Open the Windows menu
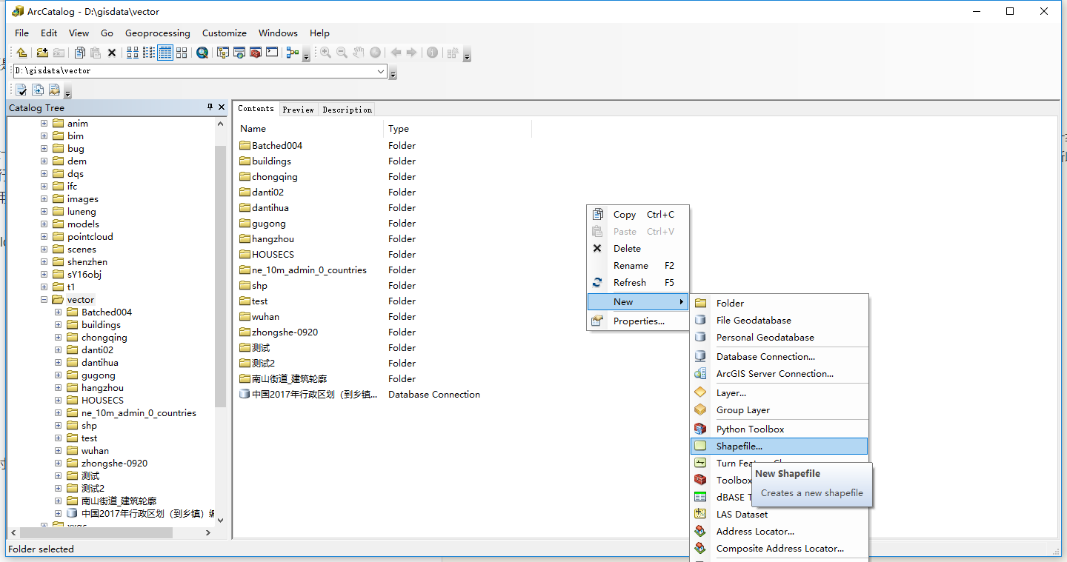 (x=278, y=33)
